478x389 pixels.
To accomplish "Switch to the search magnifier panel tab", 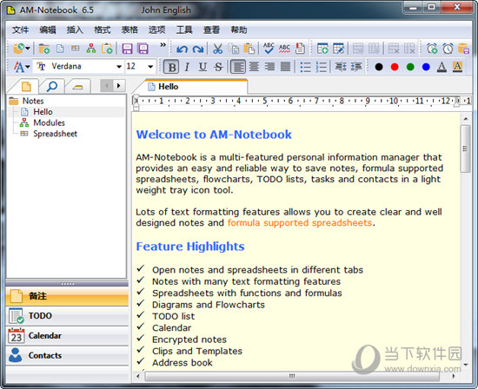I will click(52, 87).
